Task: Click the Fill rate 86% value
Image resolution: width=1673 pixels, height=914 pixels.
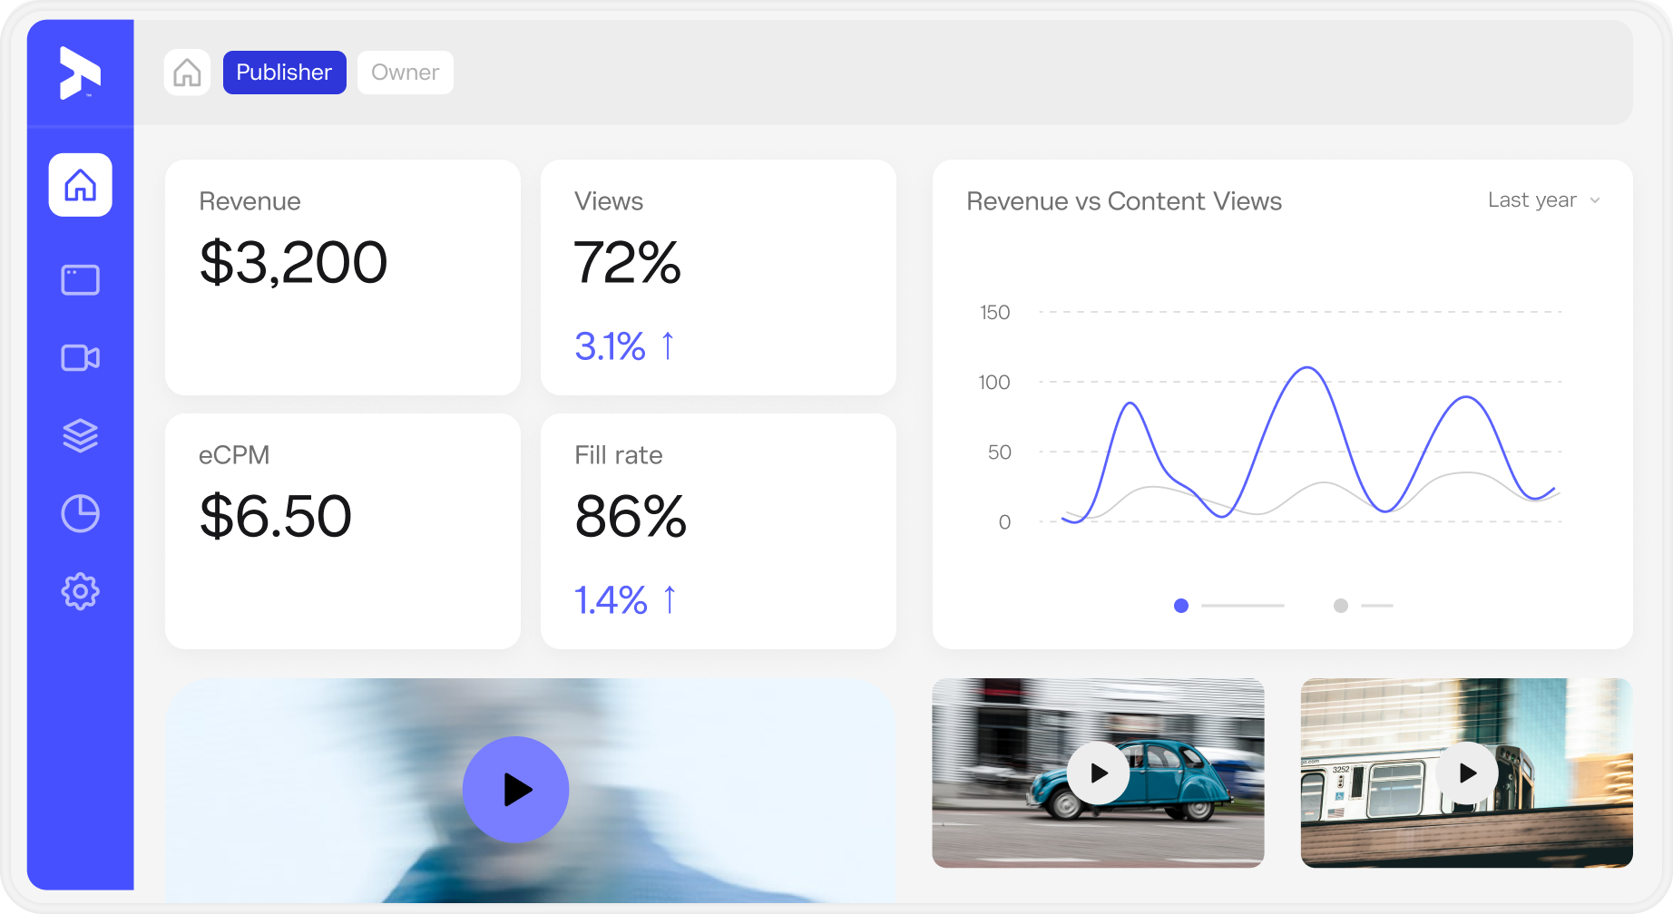Action: click(x=631, y=517)
